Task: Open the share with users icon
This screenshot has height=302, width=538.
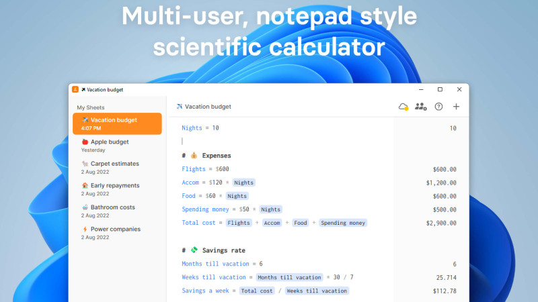Action: [421, 107]
